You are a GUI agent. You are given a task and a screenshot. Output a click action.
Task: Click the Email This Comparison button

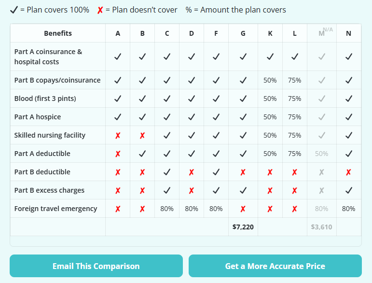tap(96, 266)
